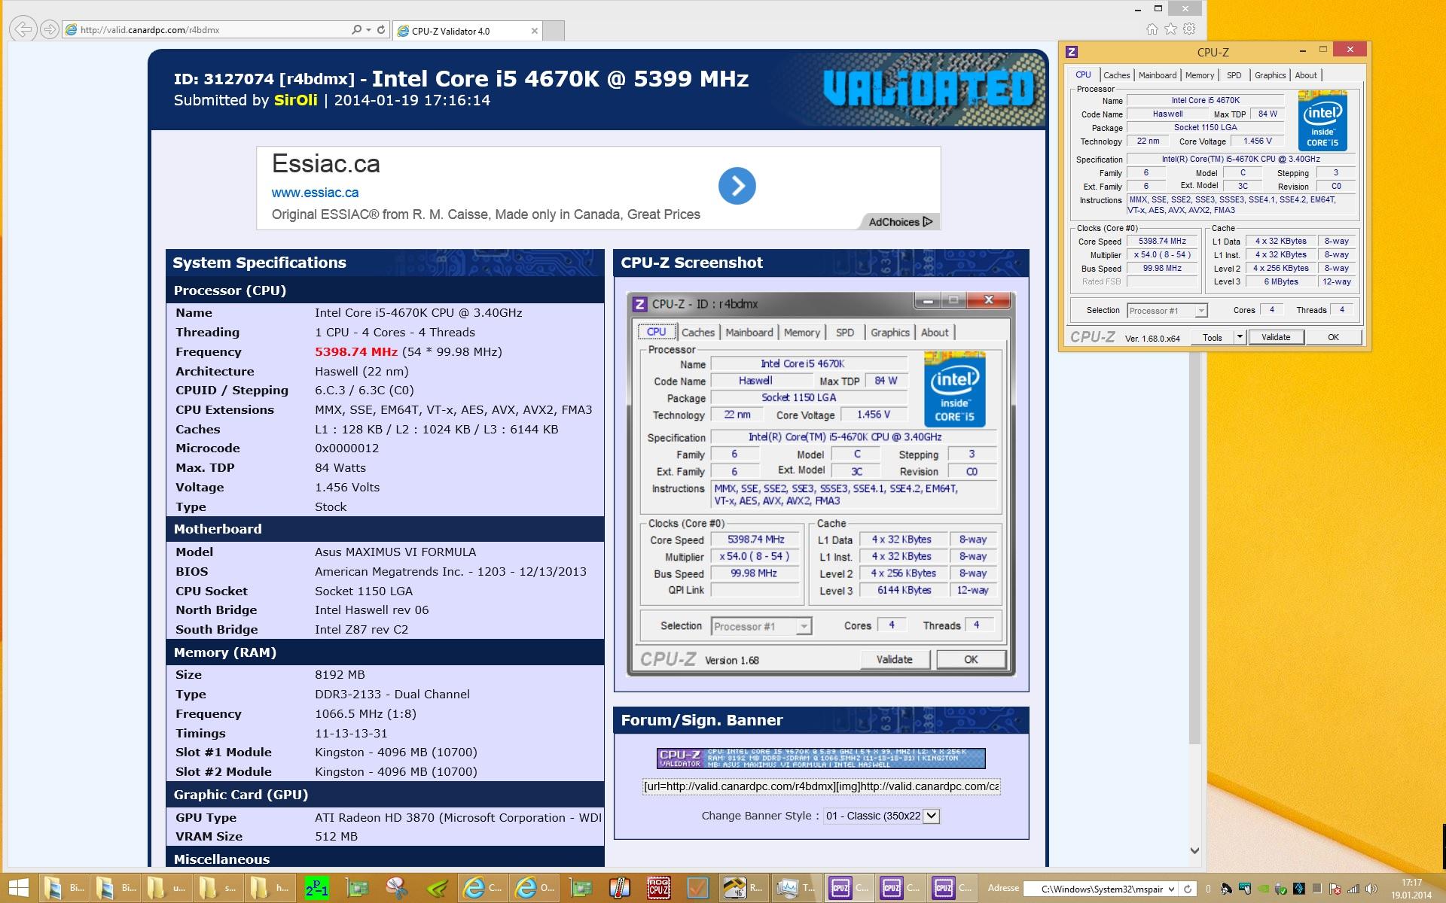Open the 'u...' folder taskbar window
This screenshot has width=1446, height=903.
click(166, 888)
